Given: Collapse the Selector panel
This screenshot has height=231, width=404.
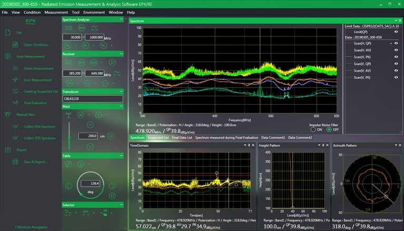Looking at the screenshot, I should point(121,205).
